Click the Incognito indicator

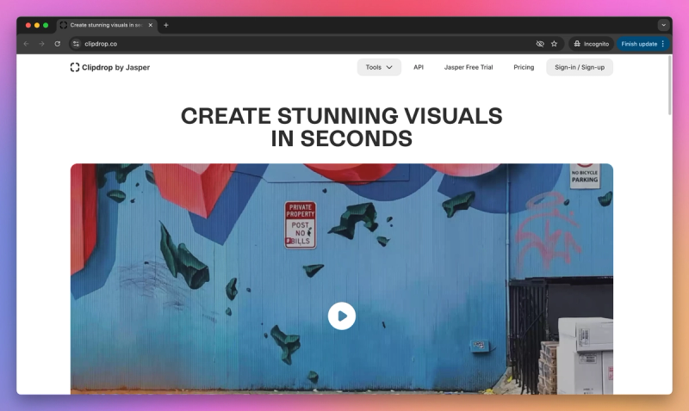[591, 44]
